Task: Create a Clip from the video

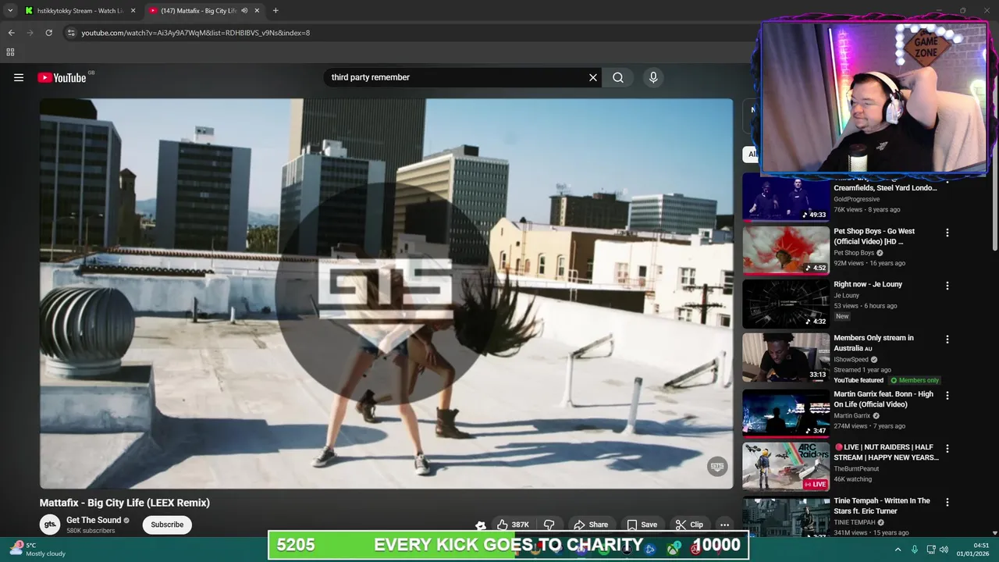Action: (689, 525)
